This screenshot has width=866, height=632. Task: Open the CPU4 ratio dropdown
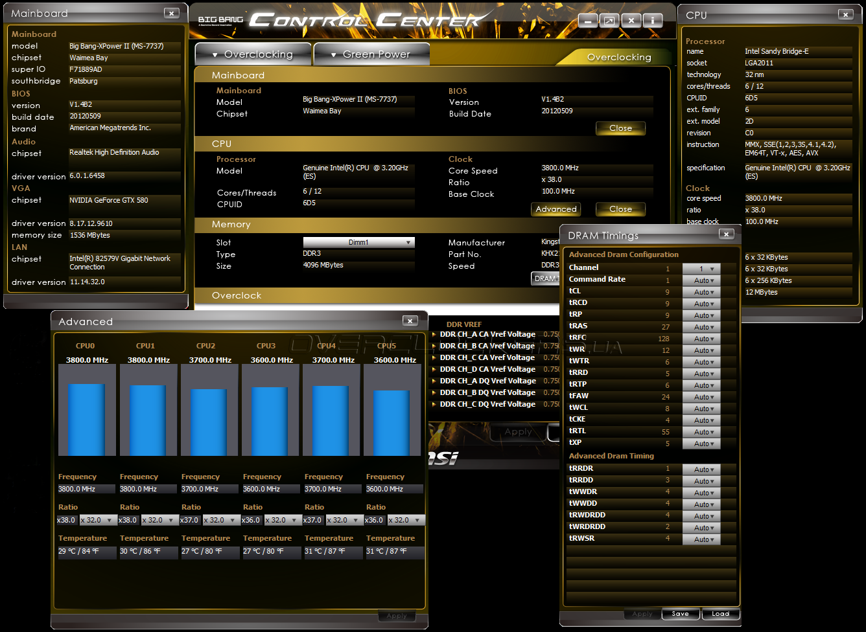pos(344,520)
